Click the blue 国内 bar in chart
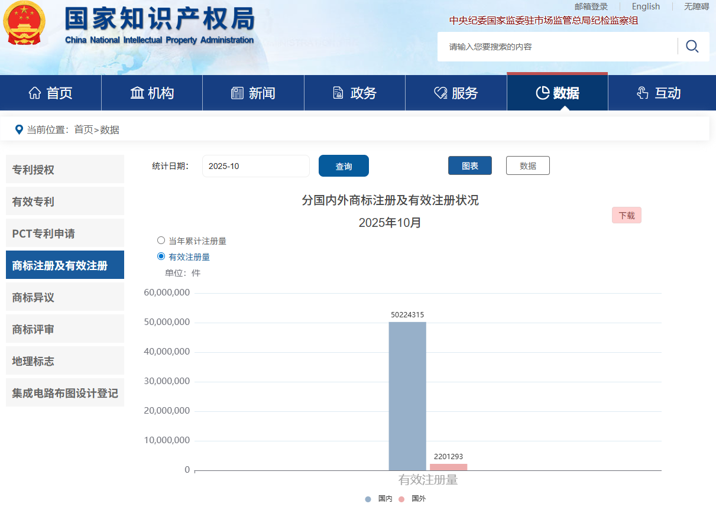 tap(407, 396)
